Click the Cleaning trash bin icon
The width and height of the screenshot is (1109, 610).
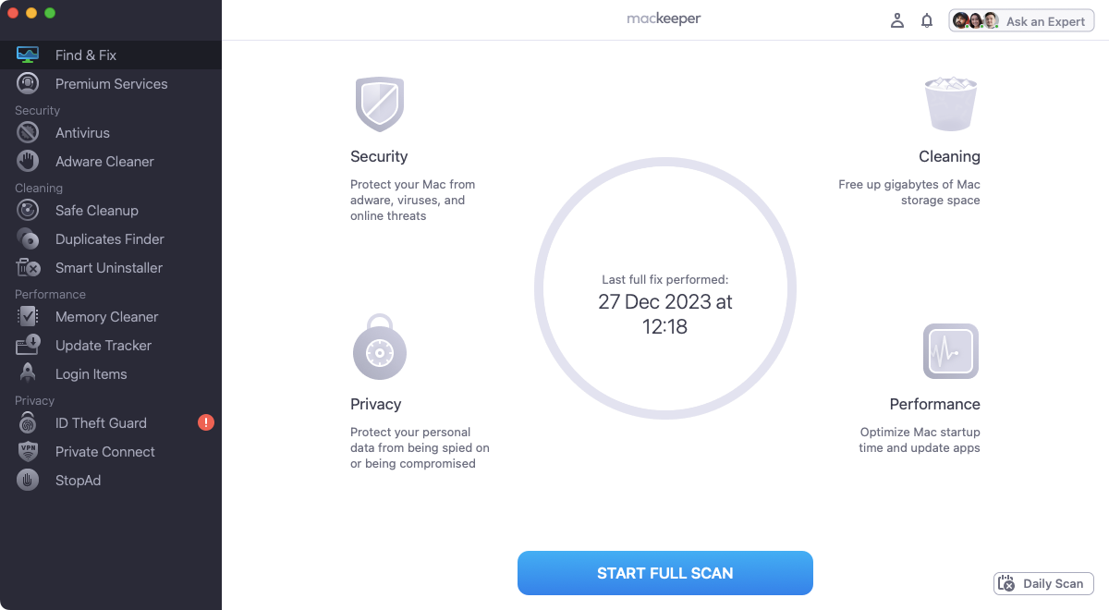click(950, 103)
